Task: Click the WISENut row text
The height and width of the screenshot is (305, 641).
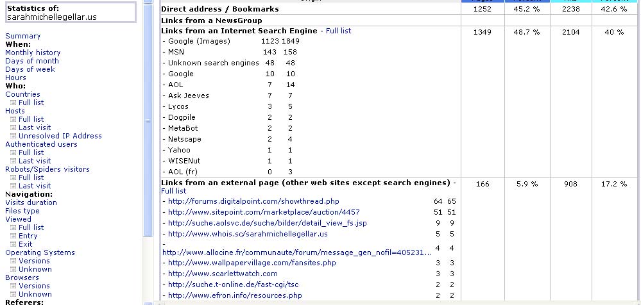Action: (184, 161)
